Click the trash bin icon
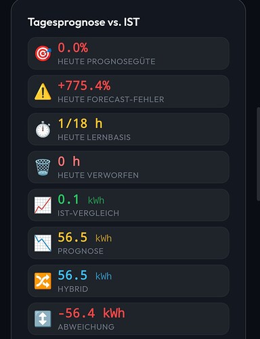 [x=43, y=167]
